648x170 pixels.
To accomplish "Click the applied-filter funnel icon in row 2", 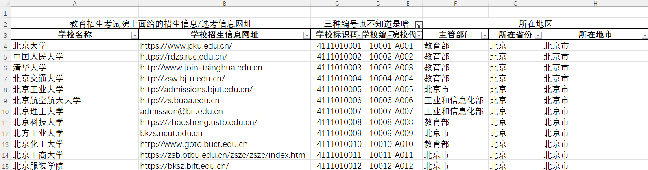I will (x=419, y=25).
